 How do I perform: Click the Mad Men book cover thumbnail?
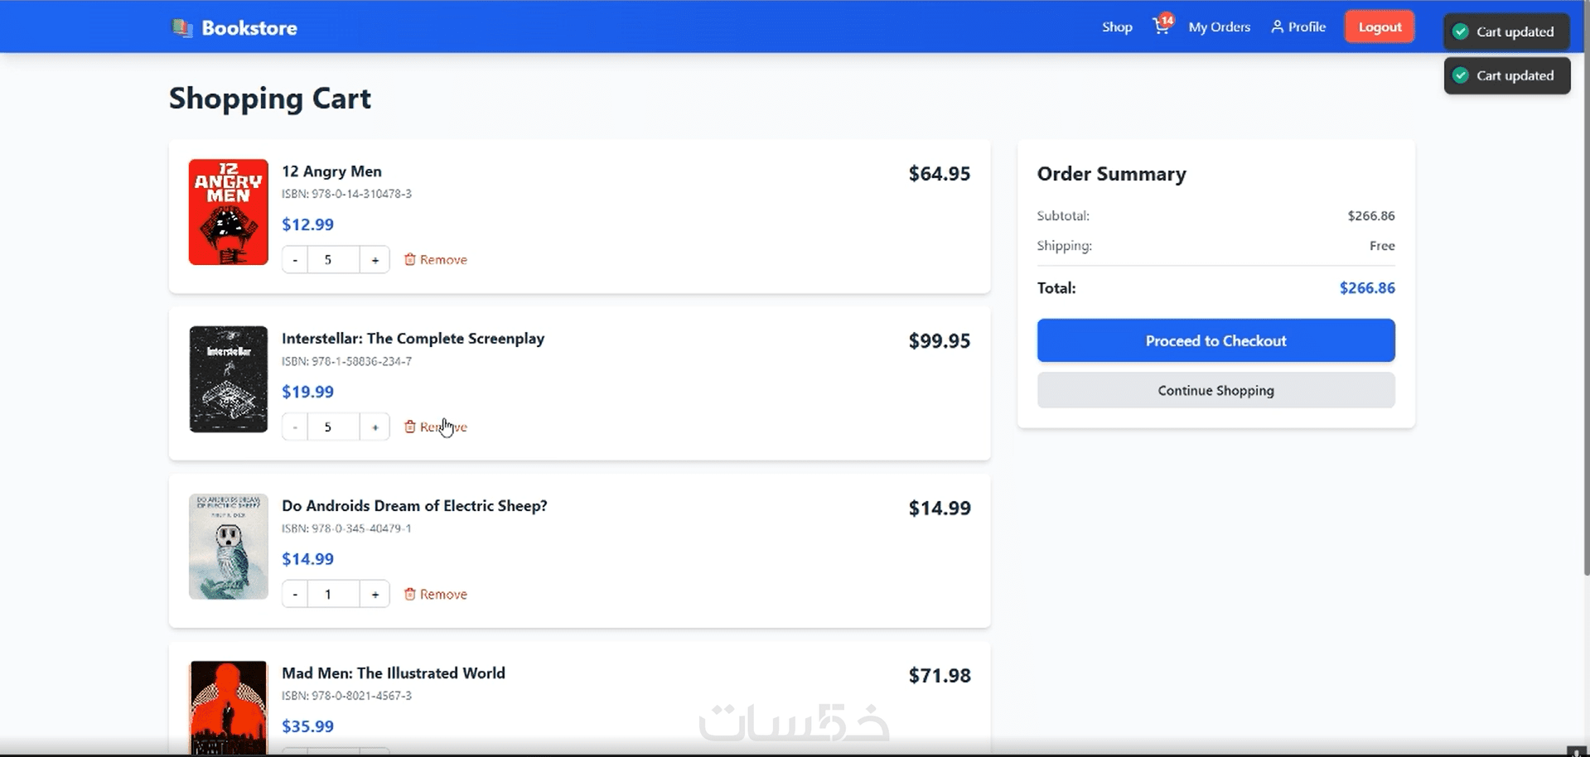click(229, 707)
